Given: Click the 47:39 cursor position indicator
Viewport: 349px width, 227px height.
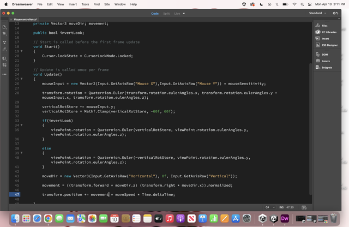Looking at the screenshot, I should [x=290, y=207].
